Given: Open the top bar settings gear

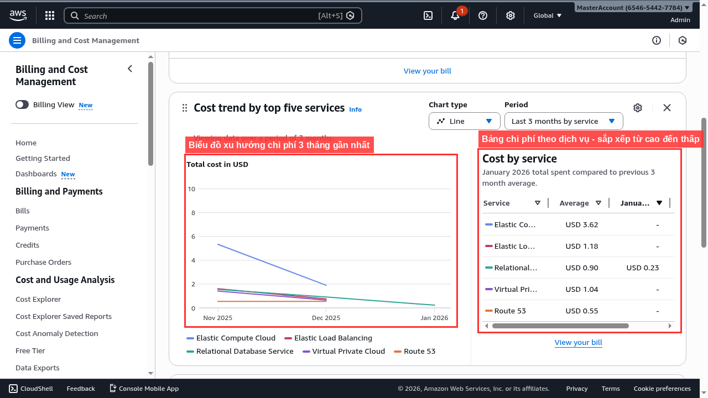Looking at the screenshot, I should tap(511, 15).
